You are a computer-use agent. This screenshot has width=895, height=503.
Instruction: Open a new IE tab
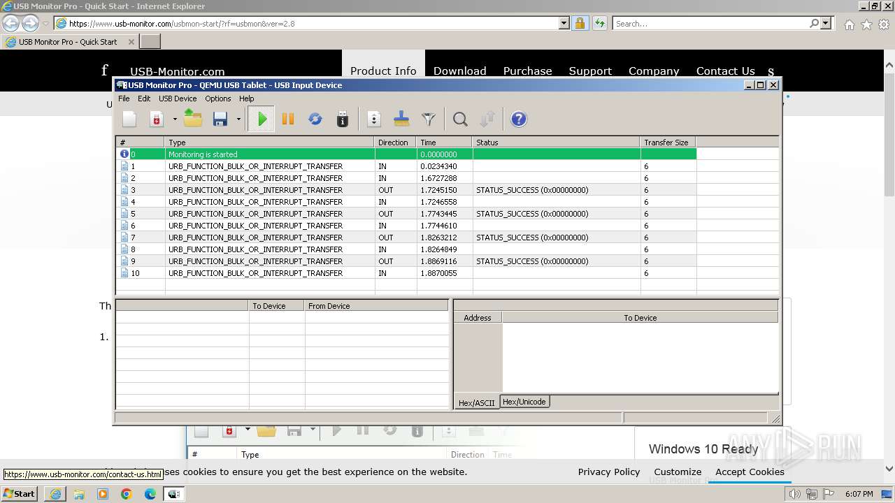coord(150,41)
